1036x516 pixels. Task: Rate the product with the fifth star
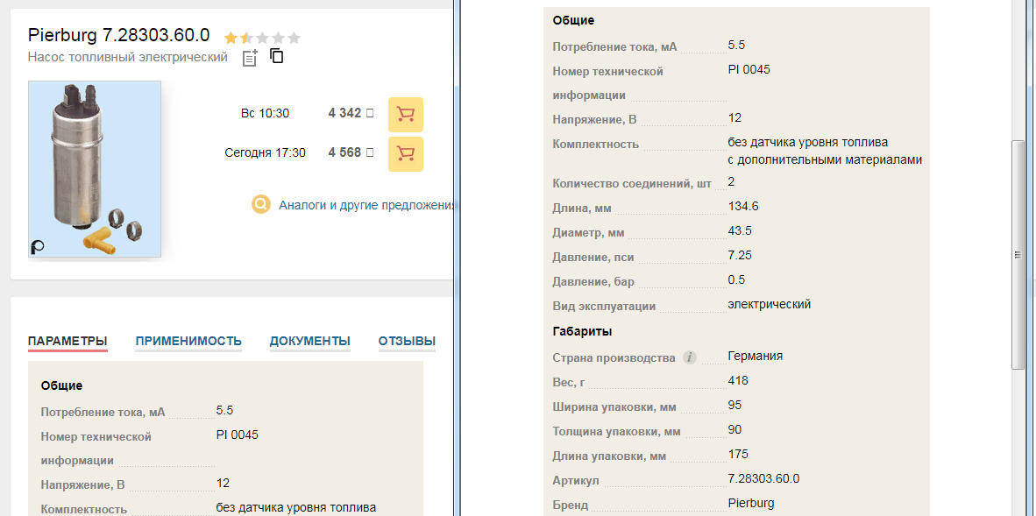pos(294,38)
